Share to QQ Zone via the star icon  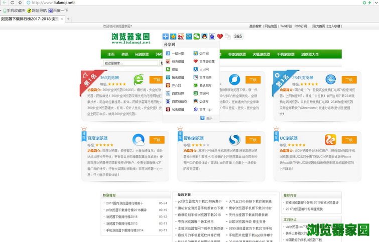coord(173,37)
